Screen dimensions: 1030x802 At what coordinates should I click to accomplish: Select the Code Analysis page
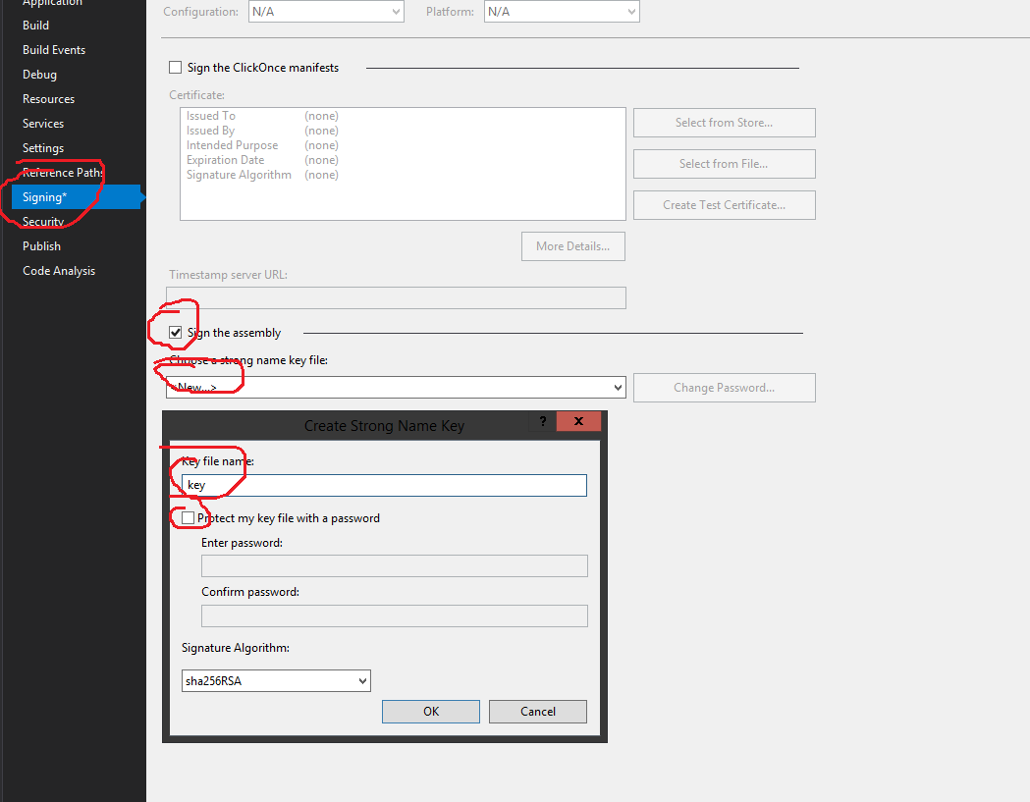pos(57,270)
